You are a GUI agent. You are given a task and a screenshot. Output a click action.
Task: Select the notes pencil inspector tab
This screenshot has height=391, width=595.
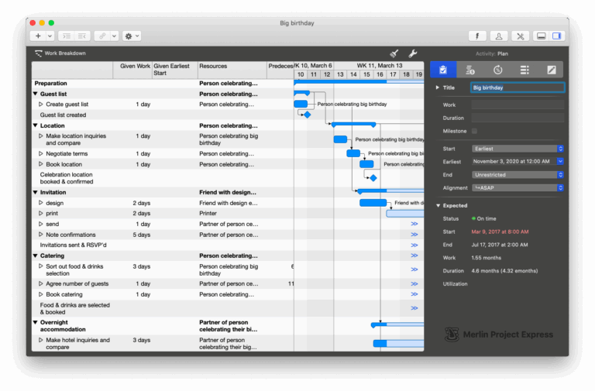(x=552, y=70)
